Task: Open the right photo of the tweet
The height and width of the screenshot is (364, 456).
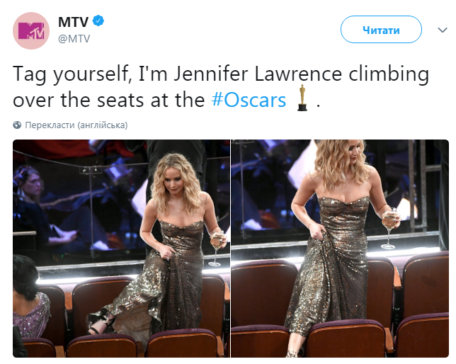Action: [340, 249]
